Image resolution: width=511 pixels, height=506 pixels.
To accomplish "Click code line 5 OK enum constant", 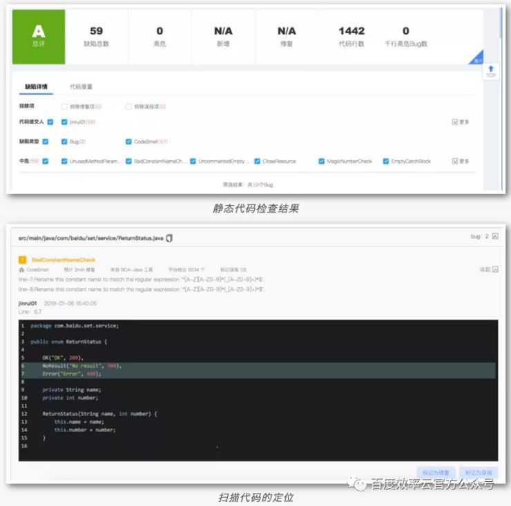I will 63,358.
